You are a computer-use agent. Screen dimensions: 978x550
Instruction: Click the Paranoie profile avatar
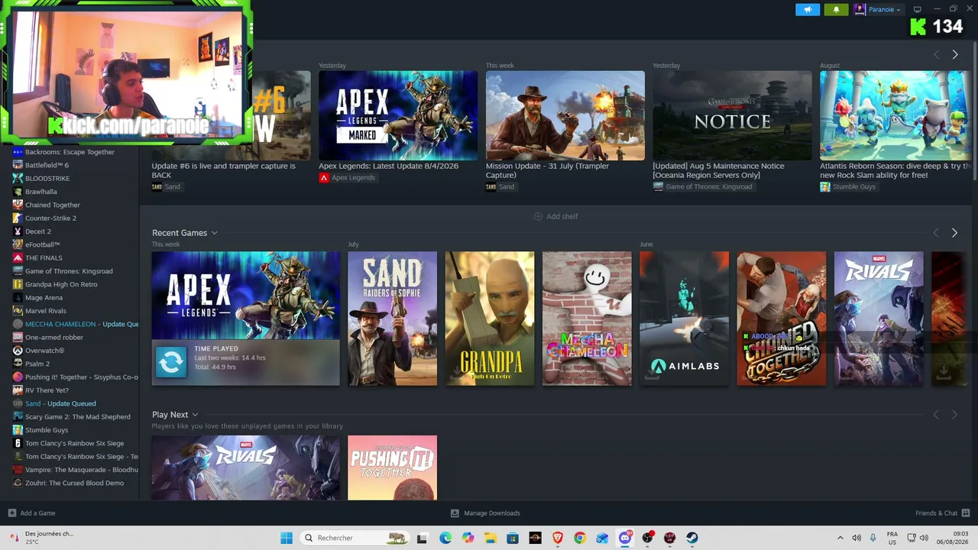(860, 9)
